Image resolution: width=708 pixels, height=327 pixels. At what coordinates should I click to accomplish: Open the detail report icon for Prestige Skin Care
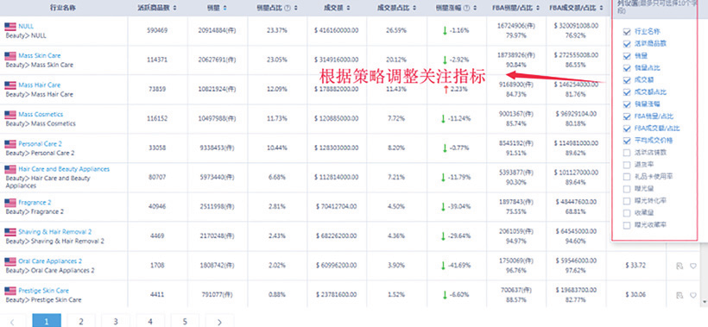[680, 295]
